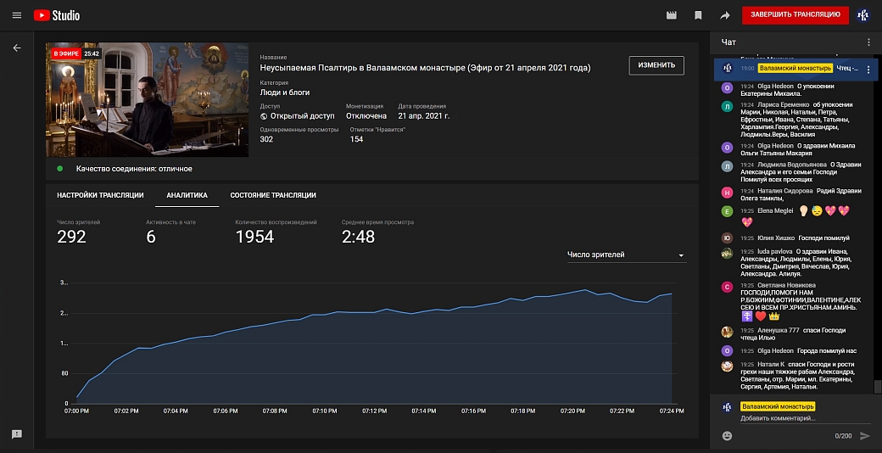The image size is (882, 453).
Task: Click the Добавить комментарий input field
Action: [789, 418]
